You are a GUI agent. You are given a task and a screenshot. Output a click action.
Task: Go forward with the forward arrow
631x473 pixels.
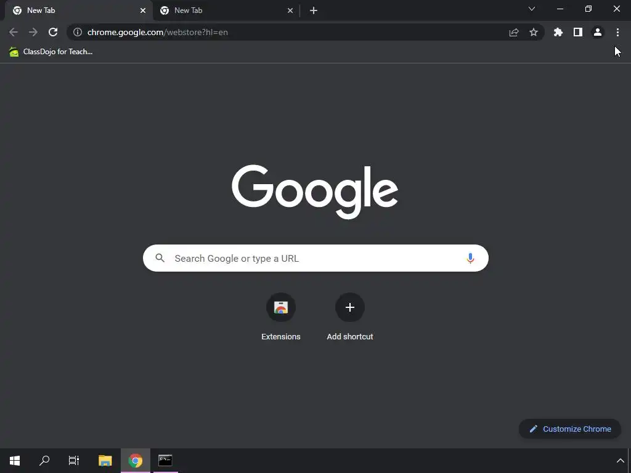pyautogui.click(x=33, y=32)
